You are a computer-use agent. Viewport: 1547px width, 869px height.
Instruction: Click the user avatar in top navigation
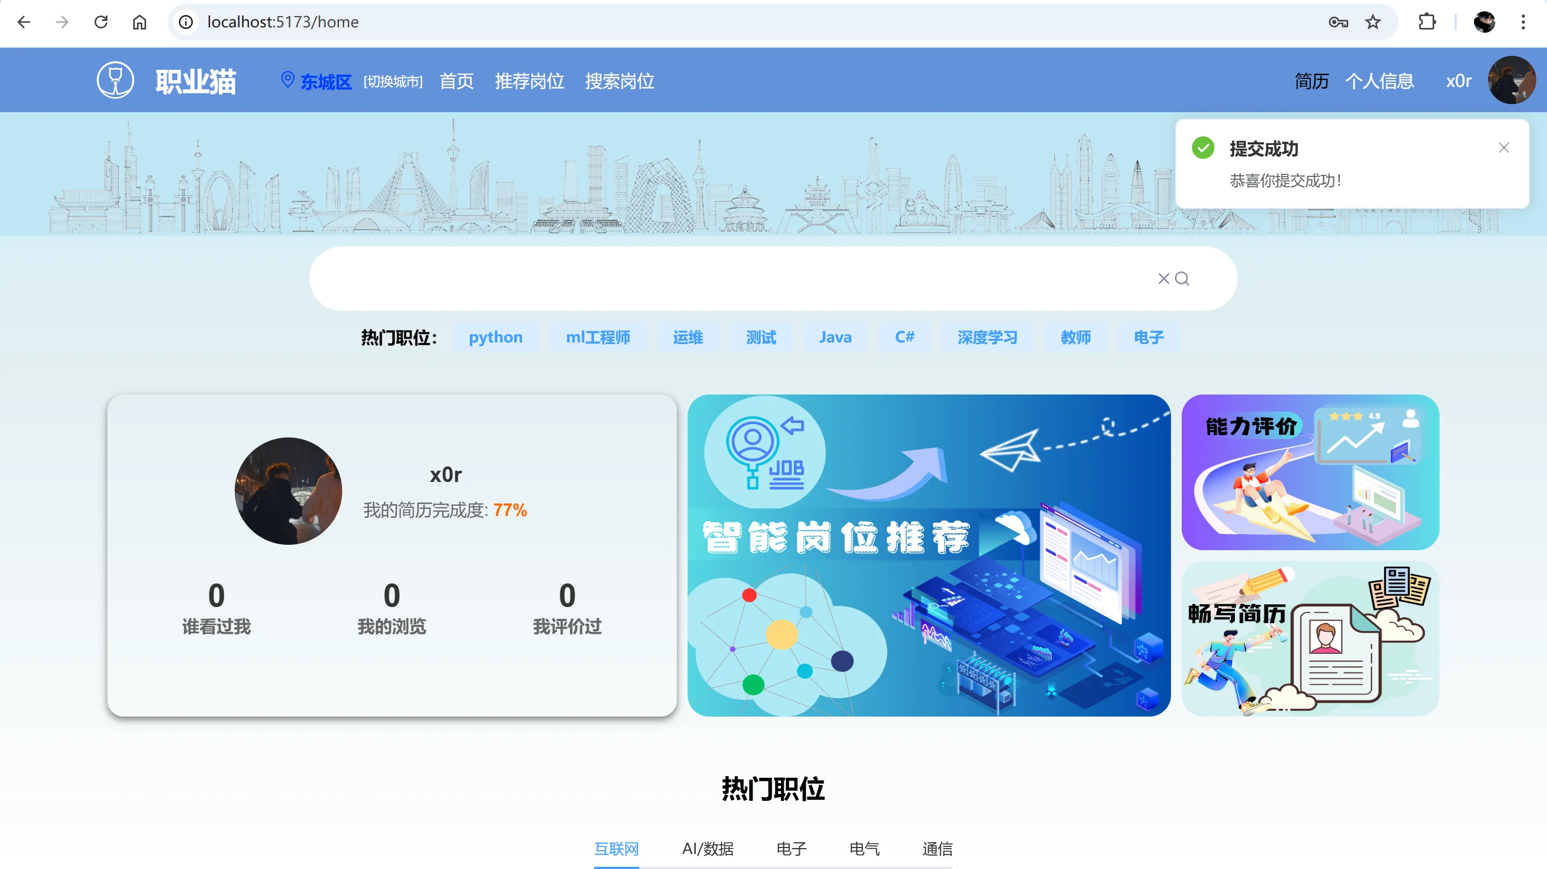click(1511, 80)
